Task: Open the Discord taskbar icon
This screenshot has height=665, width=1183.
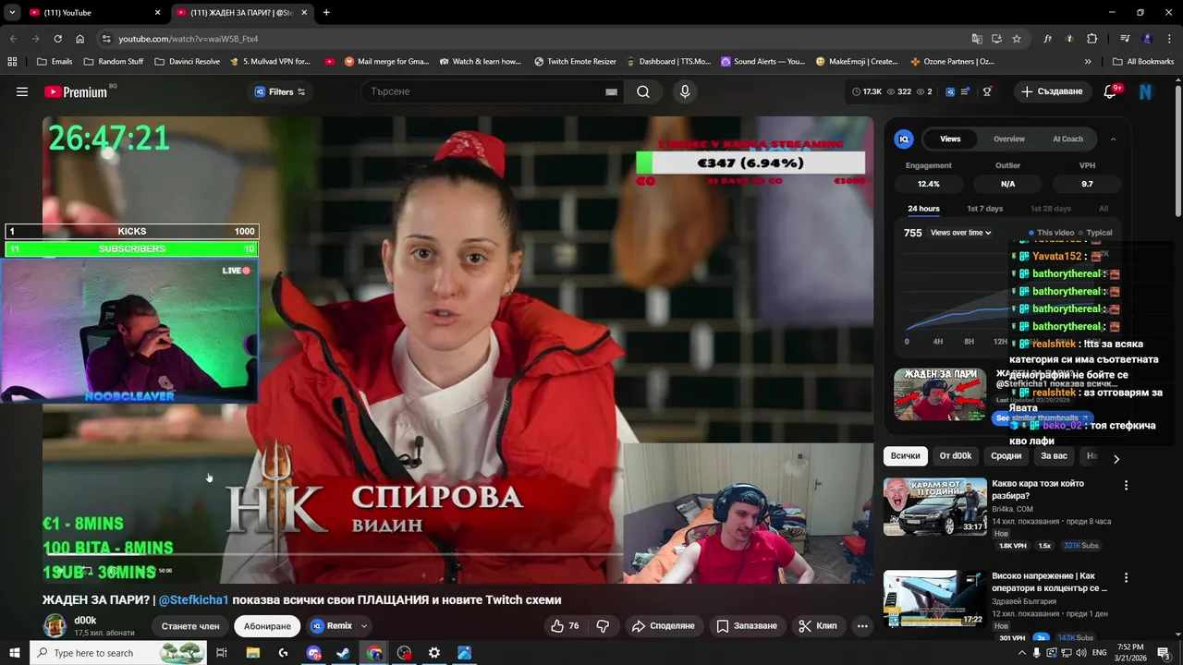Action: tap(313, 653)
